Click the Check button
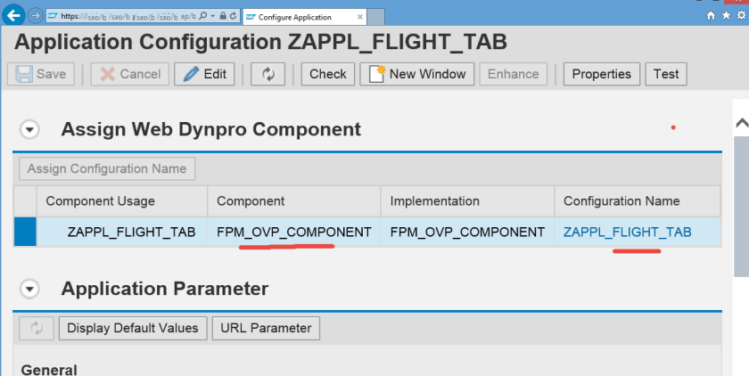This screenshot has height=376, width=749. coord(327,74)
